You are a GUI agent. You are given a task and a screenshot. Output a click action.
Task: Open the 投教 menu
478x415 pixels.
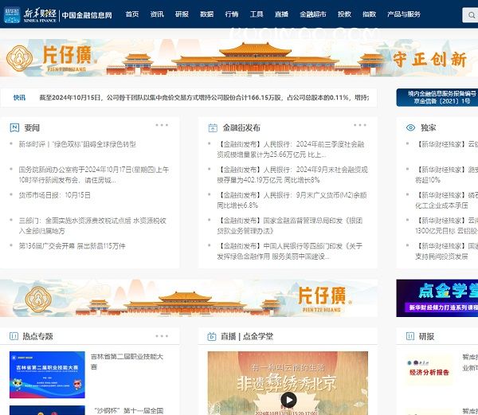tap(344, 14)
